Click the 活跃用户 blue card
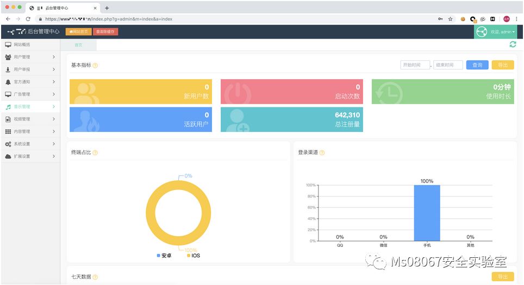 (141, 119)
